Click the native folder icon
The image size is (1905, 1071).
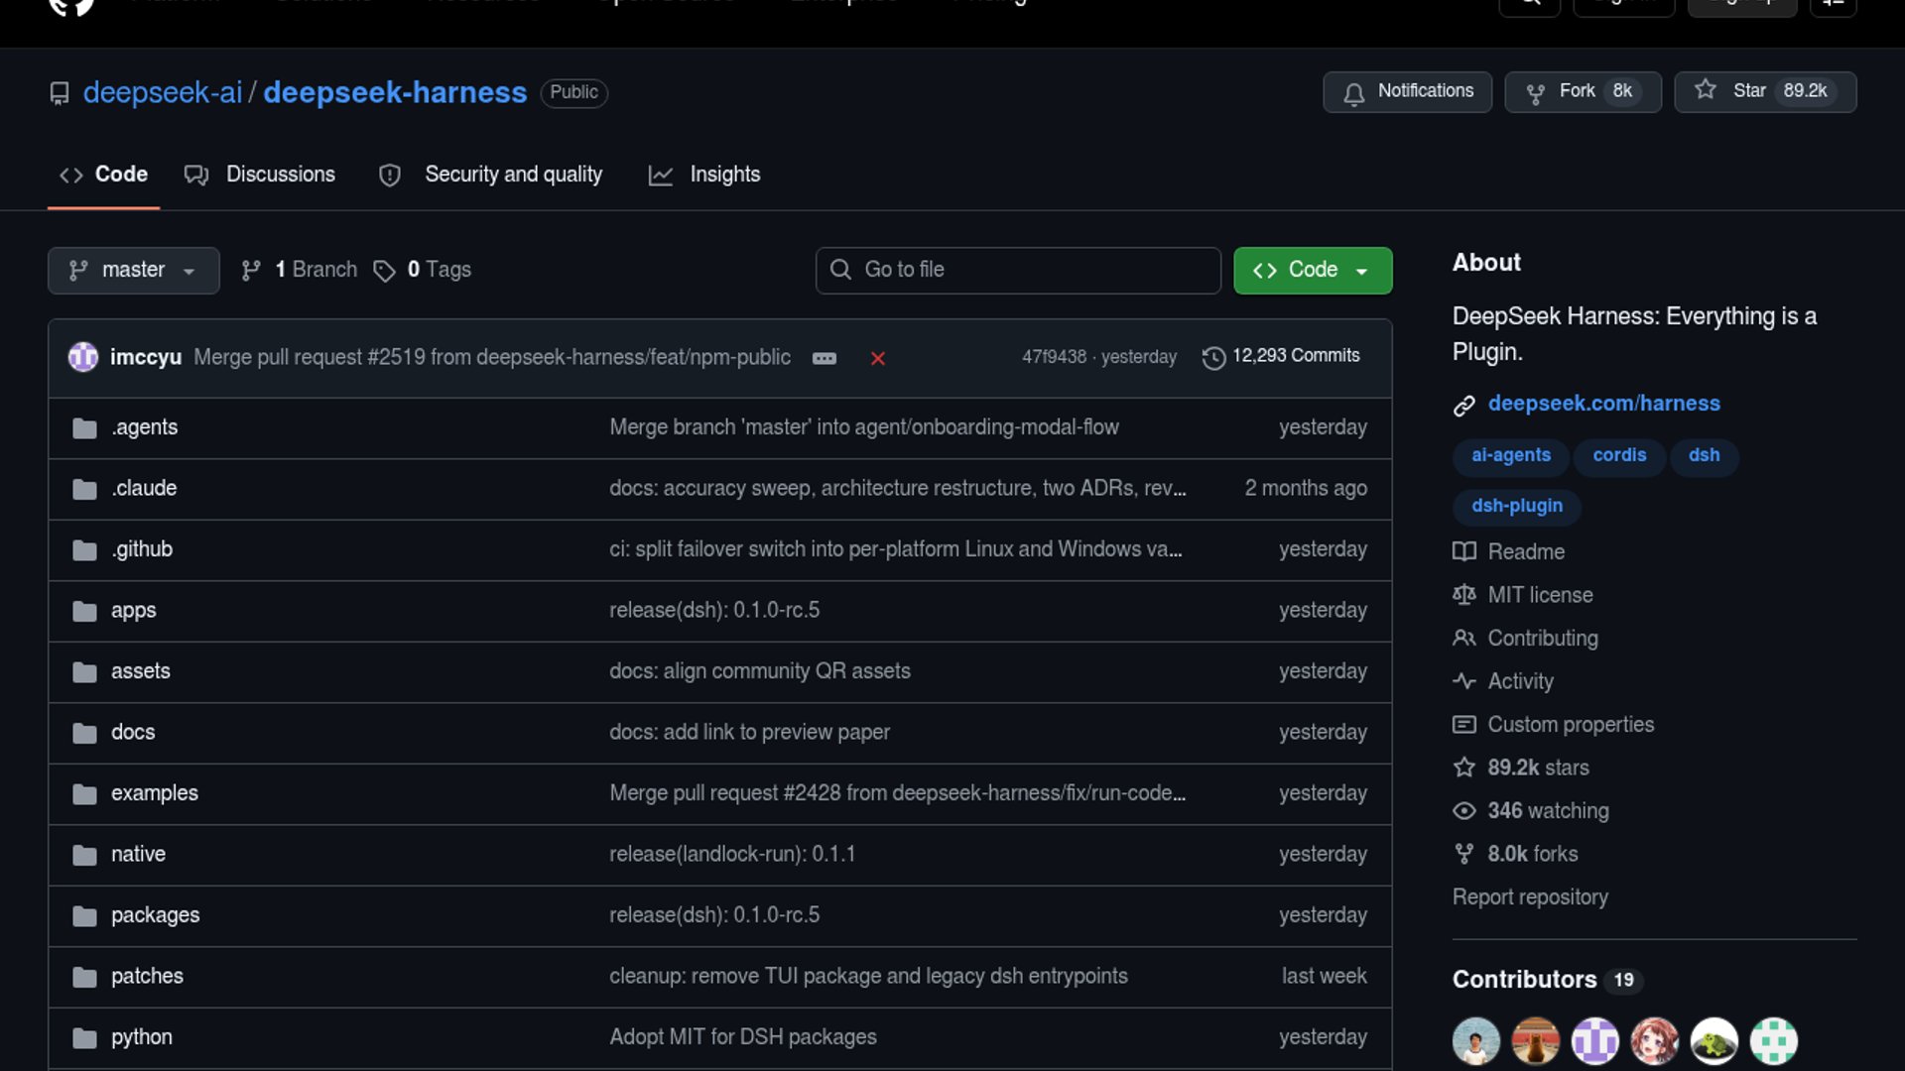pyautogui.click(x=84, y=855)
